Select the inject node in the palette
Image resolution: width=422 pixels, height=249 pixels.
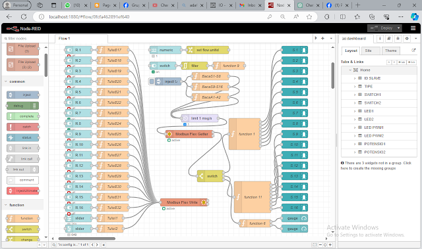(23, 95)
